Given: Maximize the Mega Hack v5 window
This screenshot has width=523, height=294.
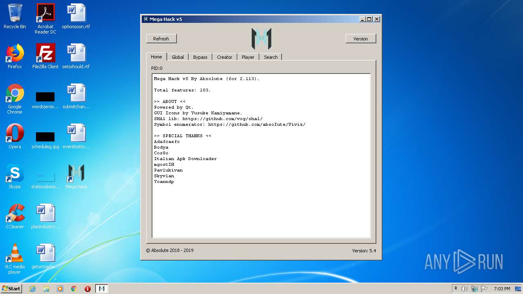Looking at the screenshot, I should click(369, 19).
